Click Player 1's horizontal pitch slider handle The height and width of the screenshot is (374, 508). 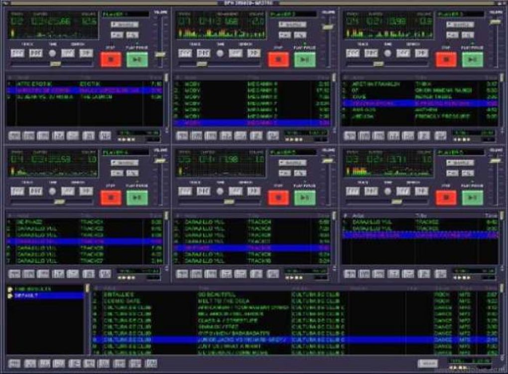(x=55, y=64)
